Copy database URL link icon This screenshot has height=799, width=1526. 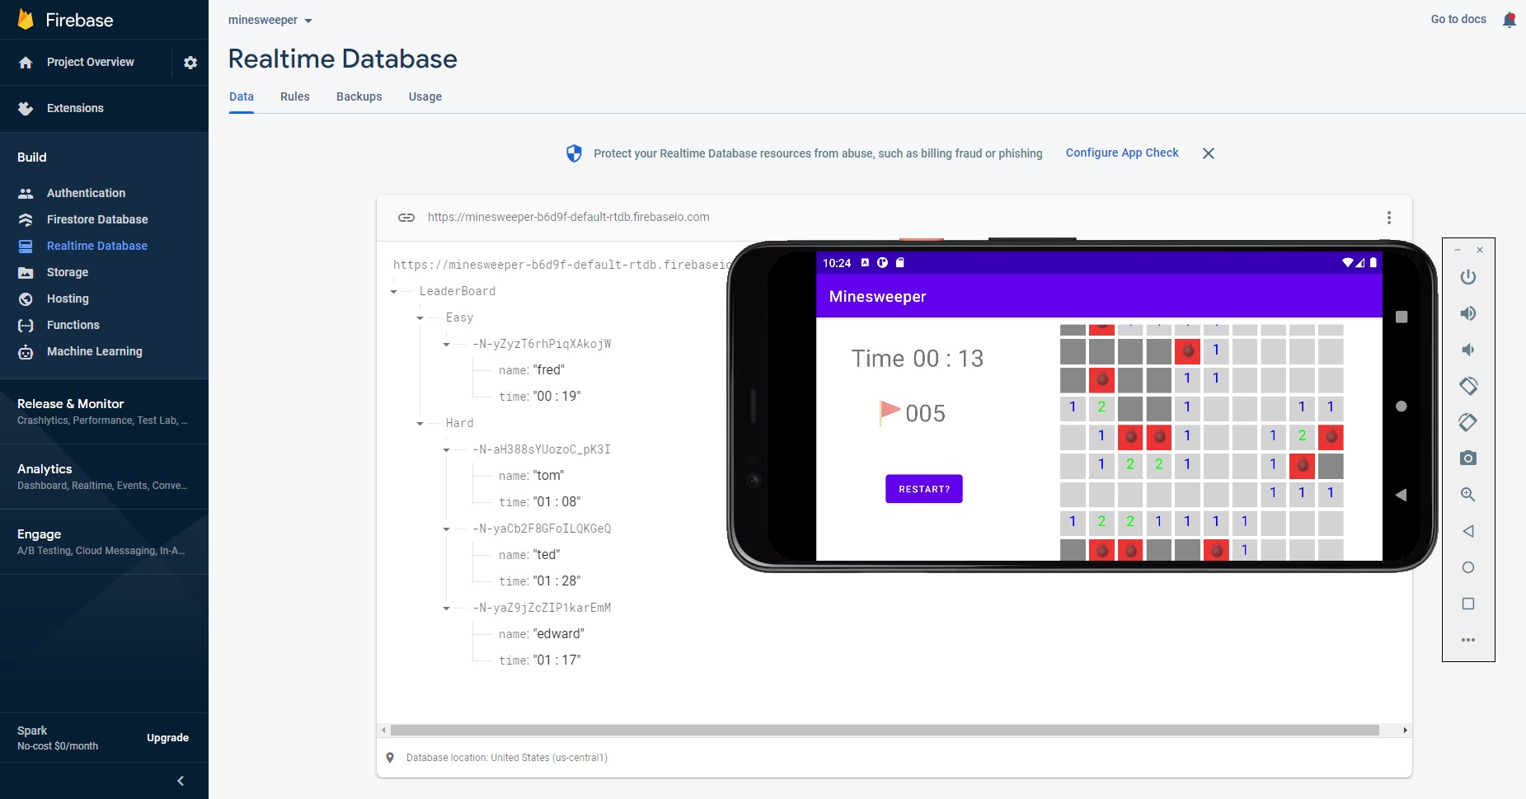tap(406, 218)
